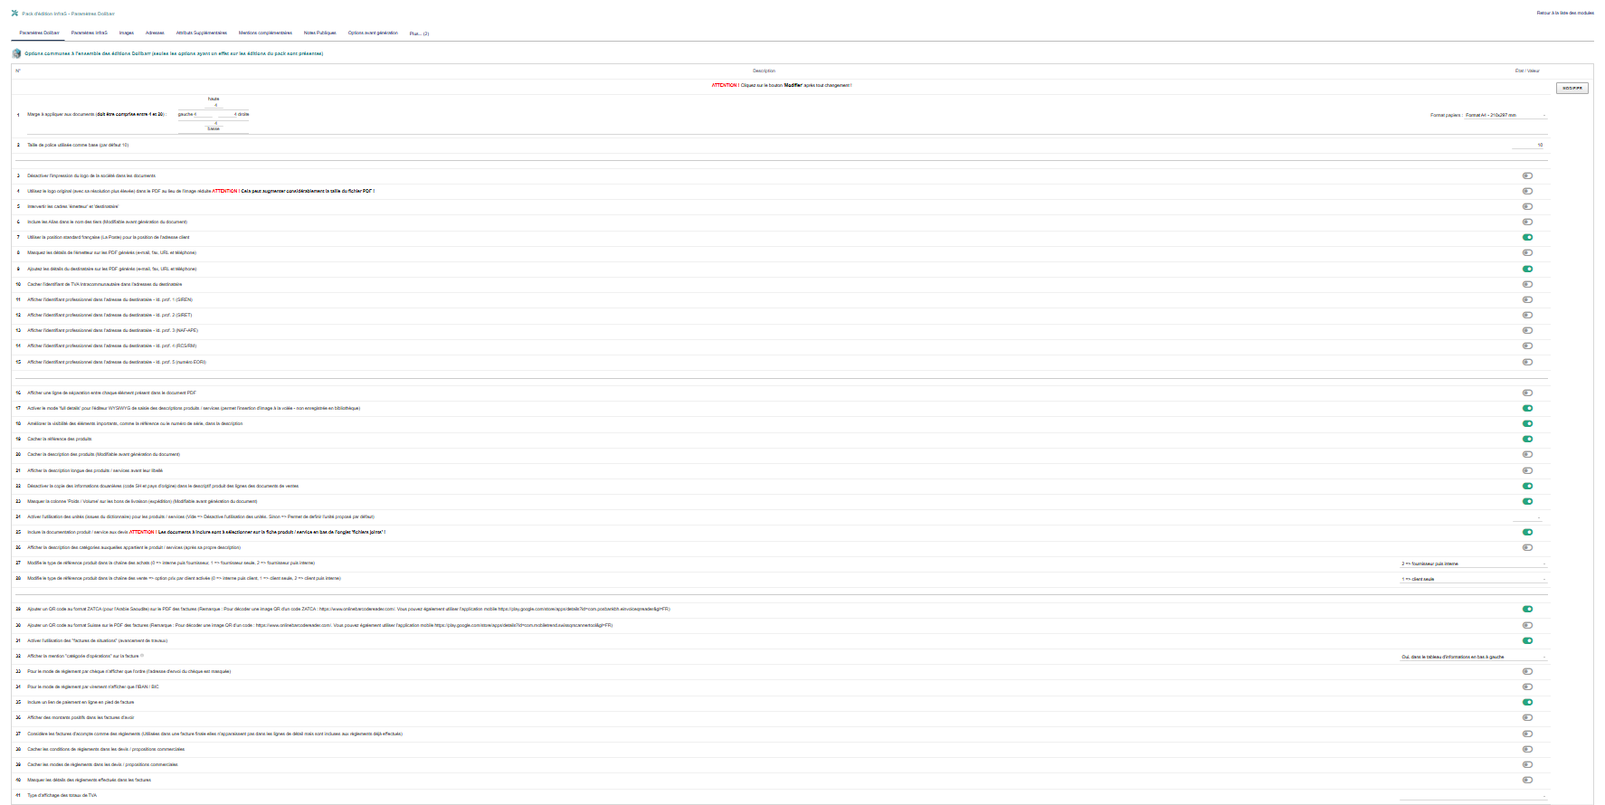
Task: Expand the purchase chain reference type dropdown
Action: coord(1472,563)
